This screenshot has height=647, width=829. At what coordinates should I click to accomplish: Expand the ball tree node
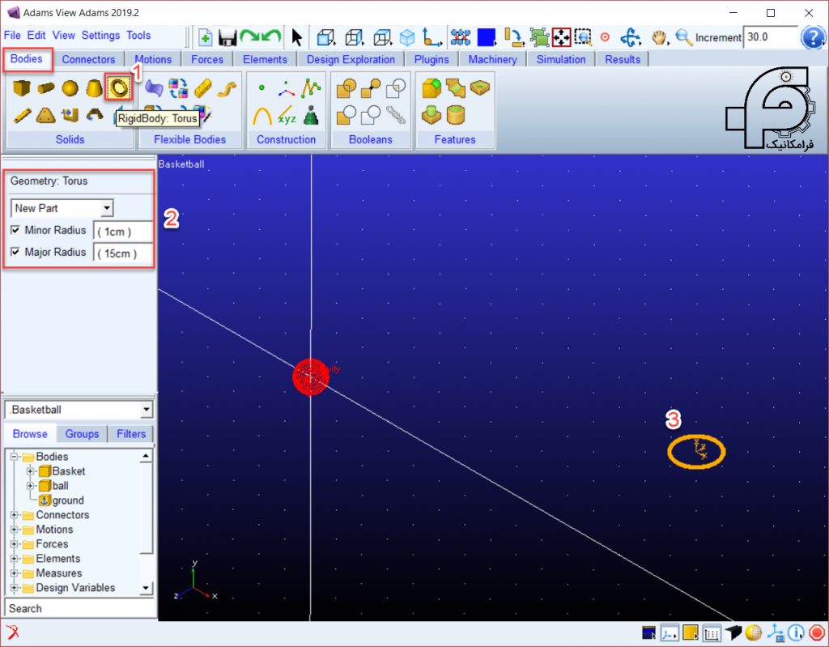[x=30, y=486]
